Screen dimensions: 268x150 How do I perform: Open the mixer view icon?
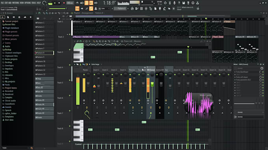(146, 9)
